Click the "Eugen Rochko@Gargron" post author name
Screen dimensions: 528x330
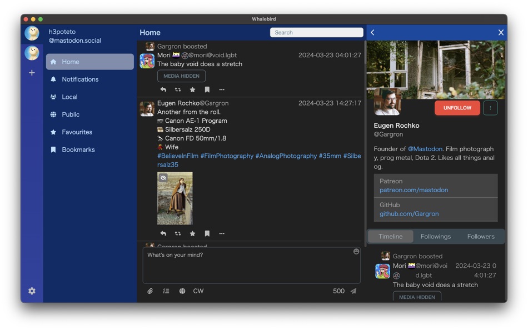(193, 103)
